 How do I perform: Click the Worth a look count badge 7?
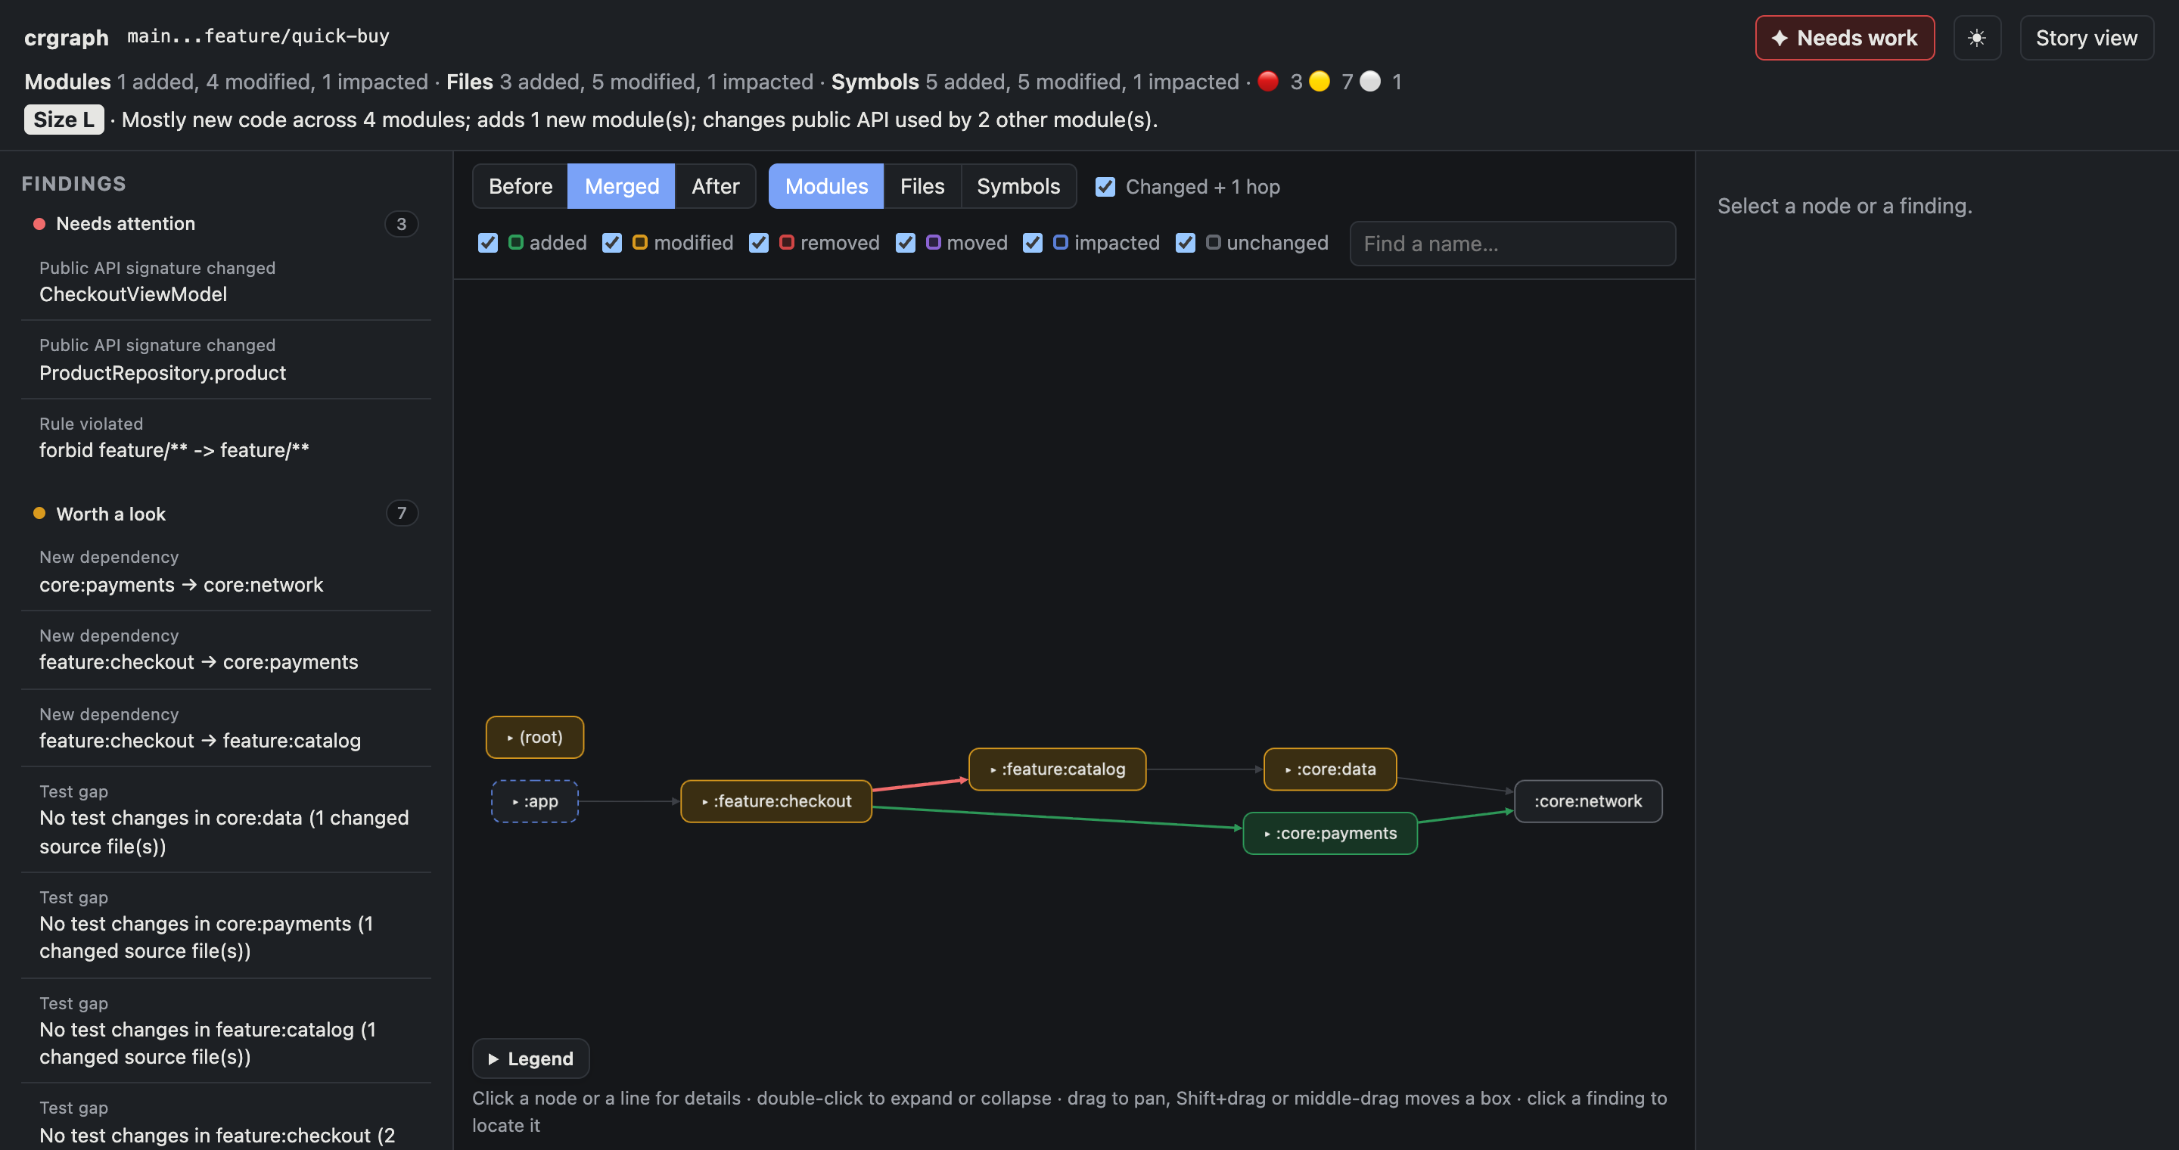[x=401, y=513]
